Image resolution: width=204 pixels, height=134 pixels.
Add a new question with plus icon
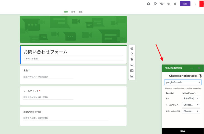click(x=132, y=48)
